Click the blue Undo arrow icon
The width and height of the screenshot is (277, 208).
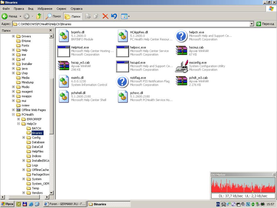pyautogui.click(x=114, y=16)
